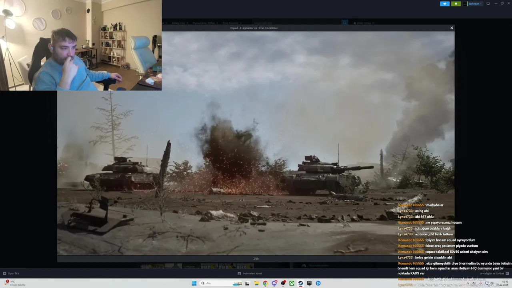Click chat message 'az önce gold balık tuttum'
512x288 pixels.
point(434,234)
